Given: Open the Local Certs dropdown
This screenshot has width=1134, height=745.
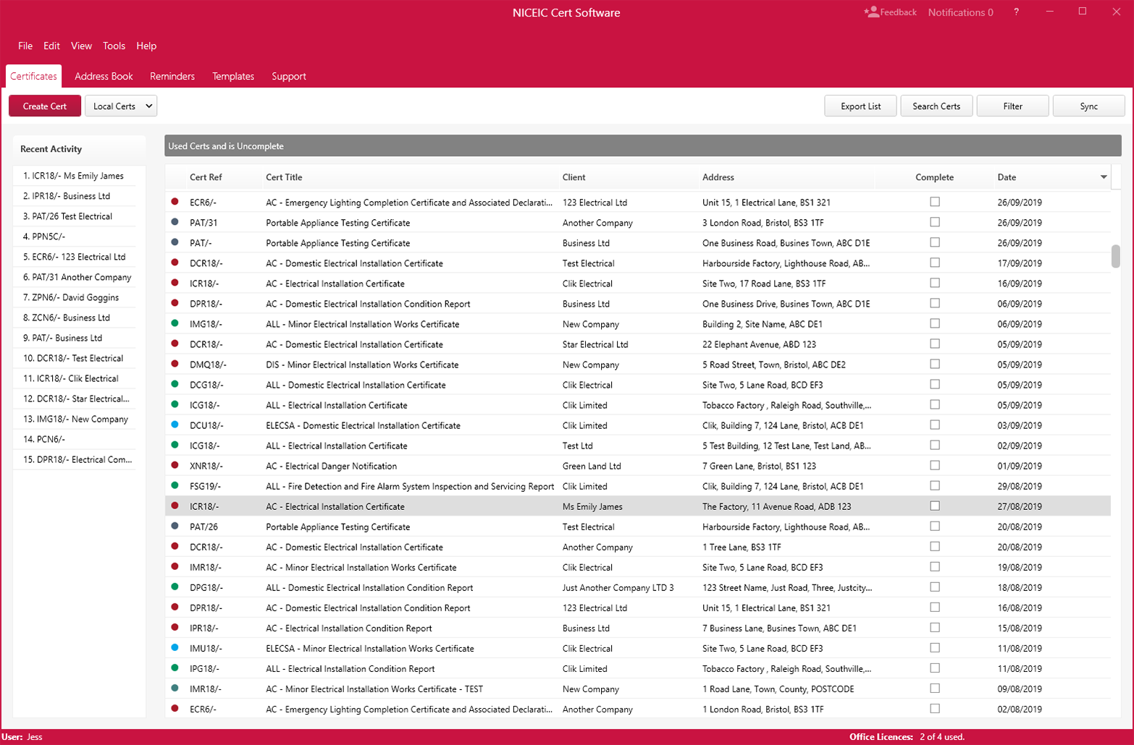Looking at the screenshot, I should click(x=121, y=106).
